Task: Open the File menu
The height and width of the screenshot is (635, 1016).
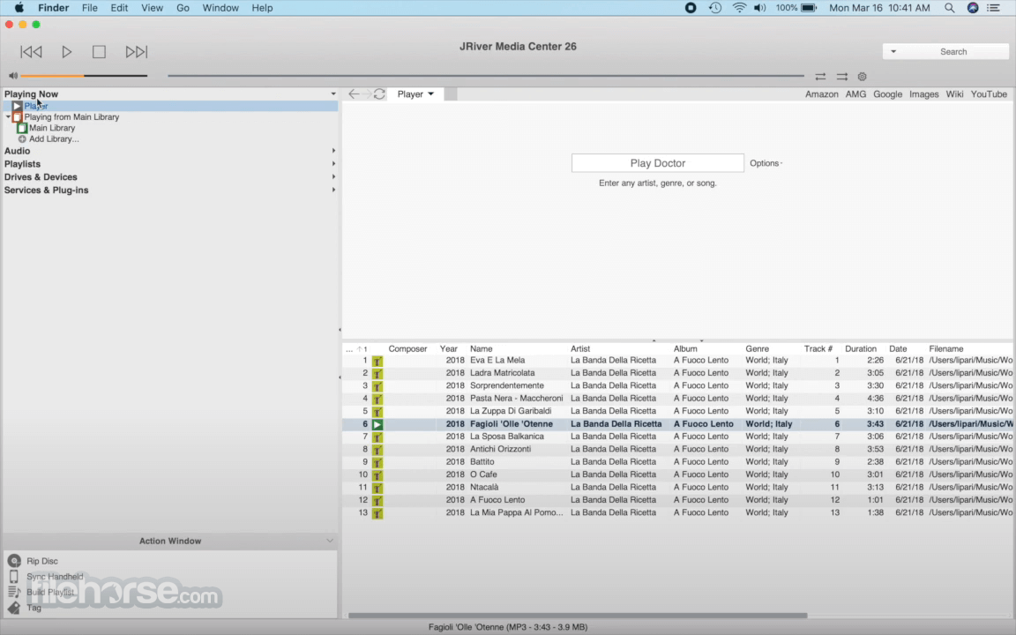Action: click(x=89, y=8)
